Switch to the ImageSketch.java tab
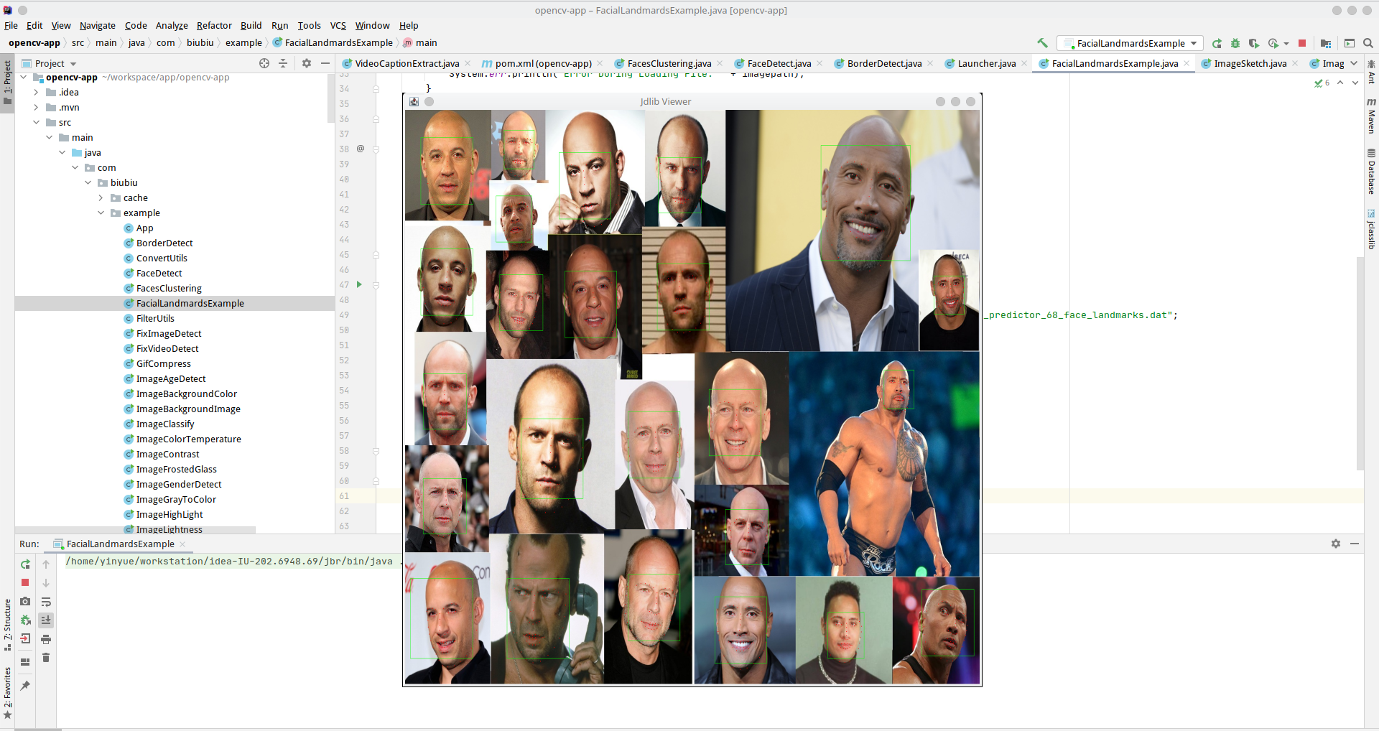The height and width of the screenshot is (731, 1379). pyautogui.click(x=1250, y=63)
